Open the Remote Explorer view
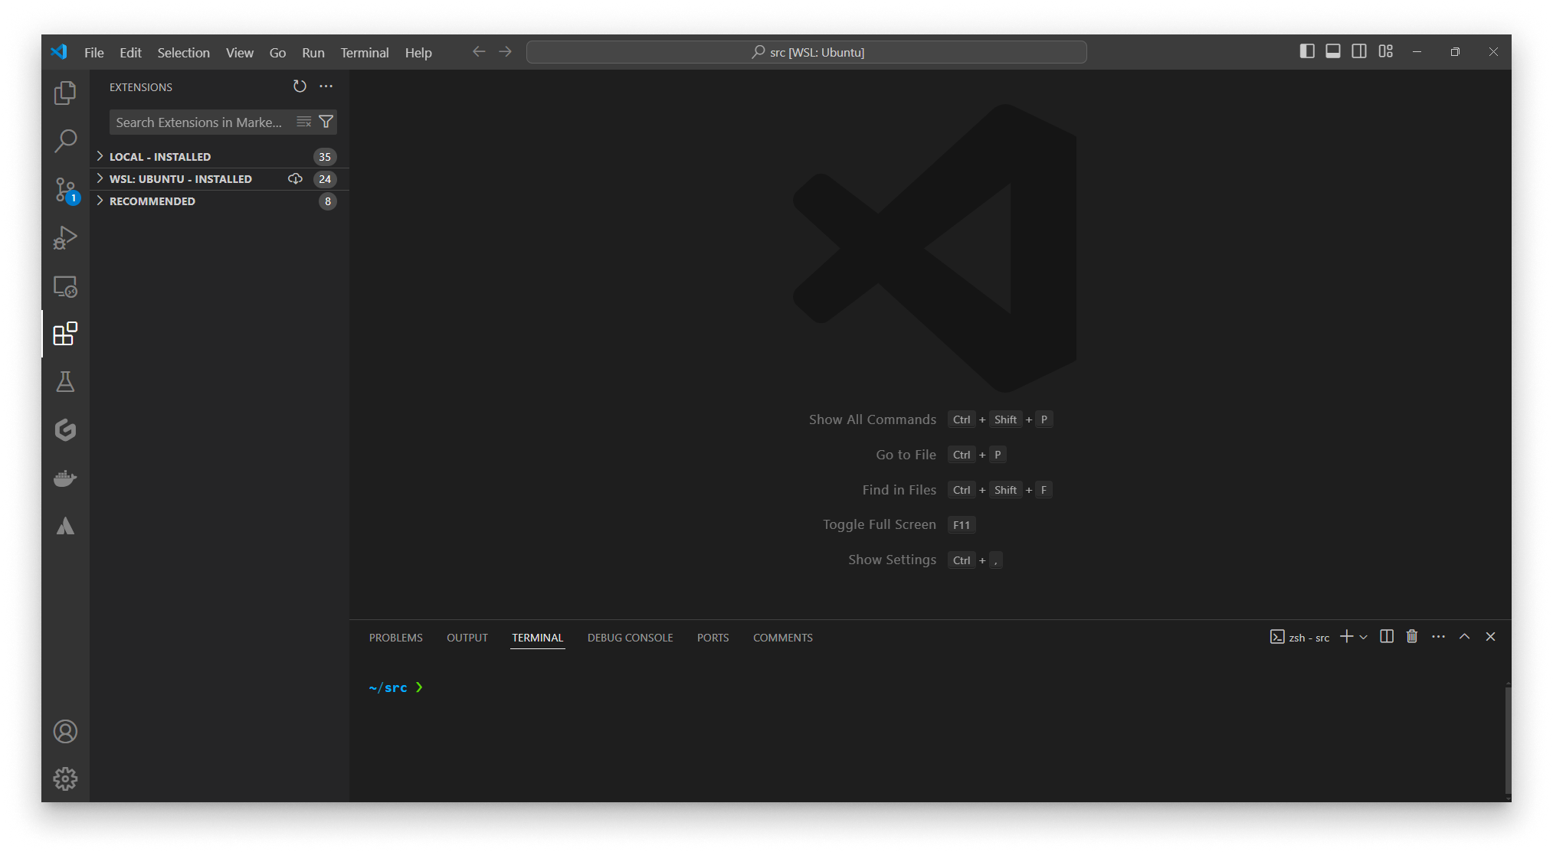The height and width of the screenshot is (852, 1553). tap(65, 286)
